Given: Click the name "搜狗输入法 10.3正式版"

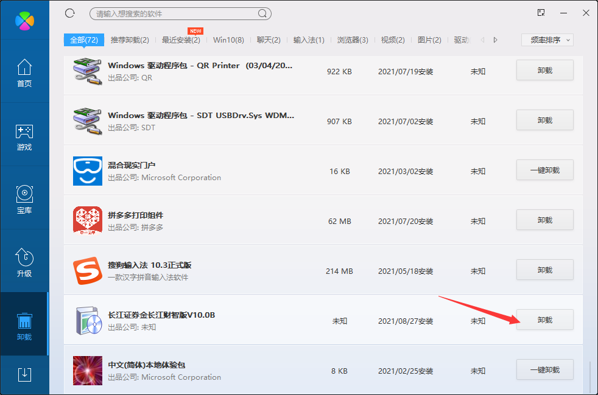Looking at the screenshot, I should (150, 265).
